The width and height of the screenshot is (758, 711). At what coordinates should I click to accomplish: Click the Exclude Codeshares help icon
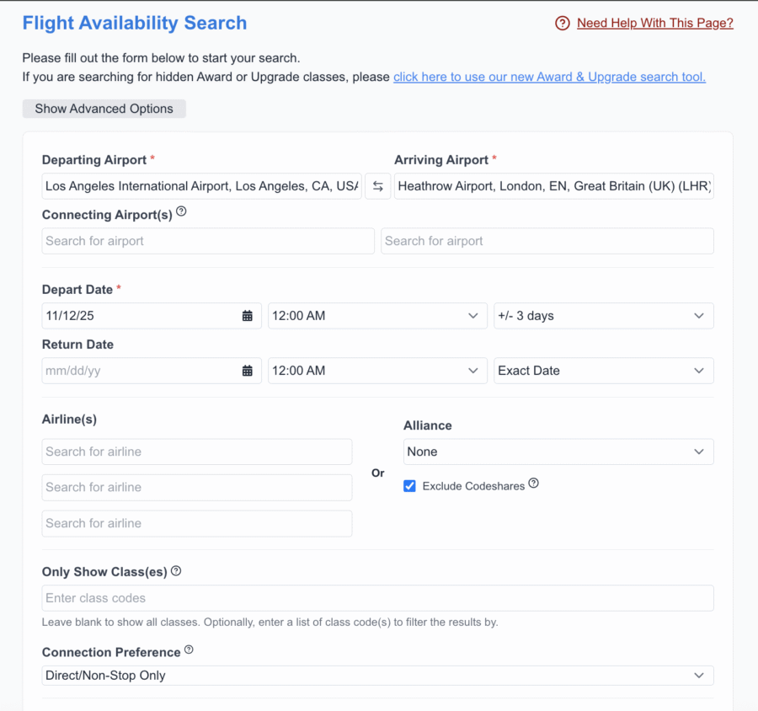pyautogui.click(x=533, y=485)
